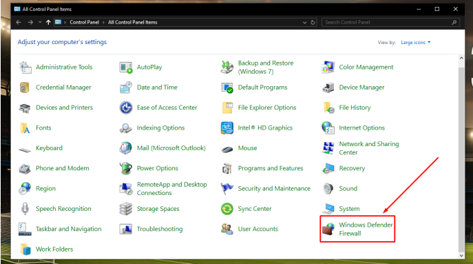This screenshot has width=473, height=264.
Task: Open the Mouse icon
Action: [227, 149]
